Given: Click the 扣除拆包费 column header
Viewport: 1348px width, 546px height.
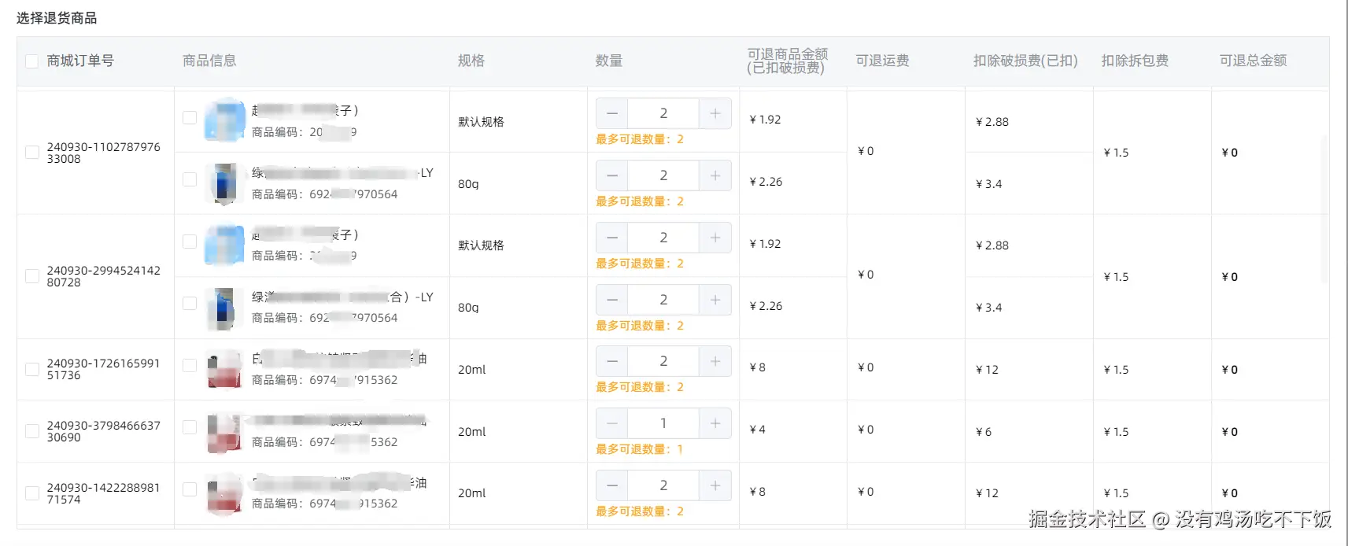Looking at the screenshot, I should [x=1134, y=61].
